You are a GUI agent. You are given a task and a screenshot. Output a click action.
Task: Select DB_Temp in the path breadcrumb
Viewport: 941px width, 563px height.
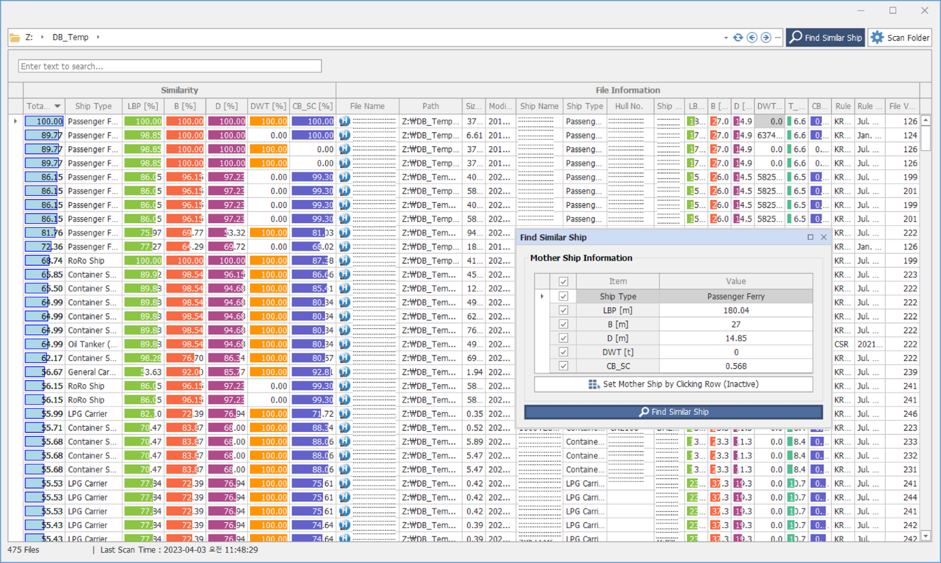[x=70, y=38]
